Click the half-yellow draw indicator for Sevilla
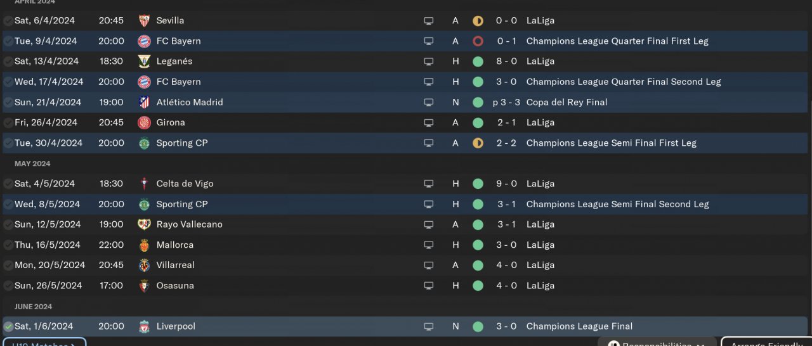 [478, 21]
